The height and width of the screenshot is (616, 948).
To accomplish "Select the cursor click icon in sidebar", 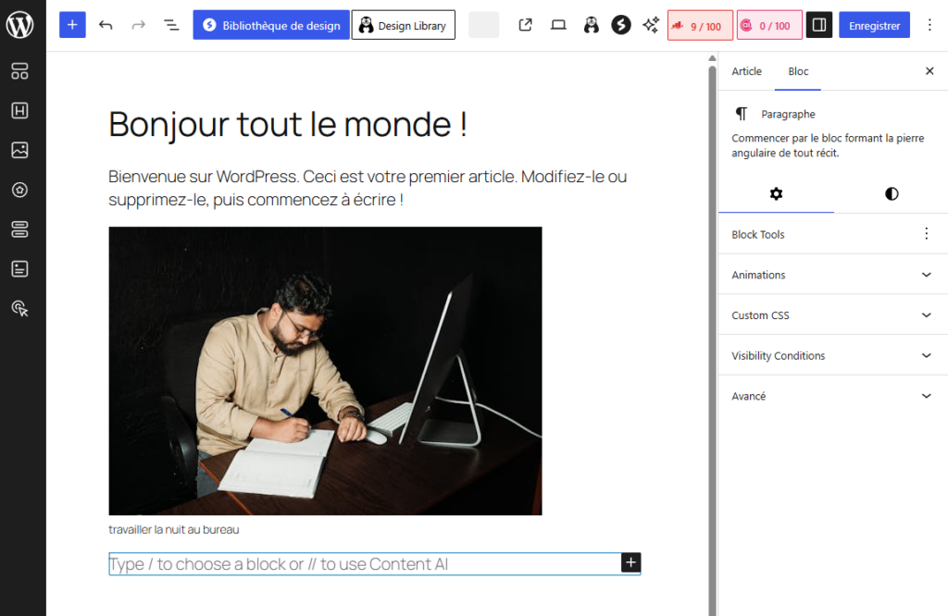I will pos(20,309).
